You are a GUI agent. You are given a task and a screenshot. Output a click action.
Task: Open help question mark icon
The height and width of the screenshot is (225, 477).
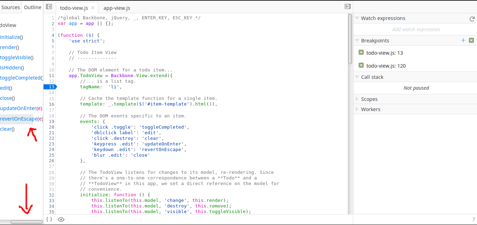pos(473,219)
